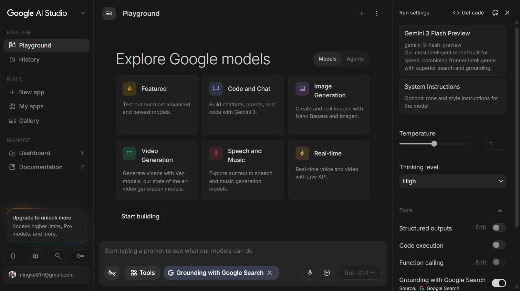Click the microphone icon in prompt bar

(310, 273)
